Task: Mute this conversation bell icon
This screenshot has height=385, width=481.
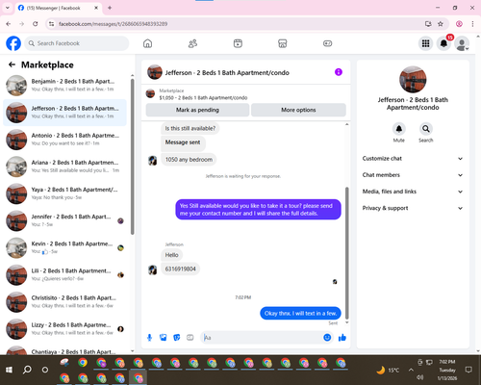Action: tap(399, 129)
